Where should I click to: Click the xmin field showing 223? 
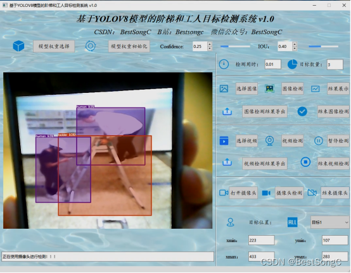click(x=262, y=240)
